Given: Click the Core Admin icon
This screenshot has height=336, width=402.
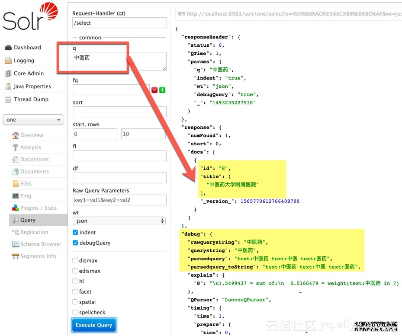Looking at the screenshot, I should point(8,74).
